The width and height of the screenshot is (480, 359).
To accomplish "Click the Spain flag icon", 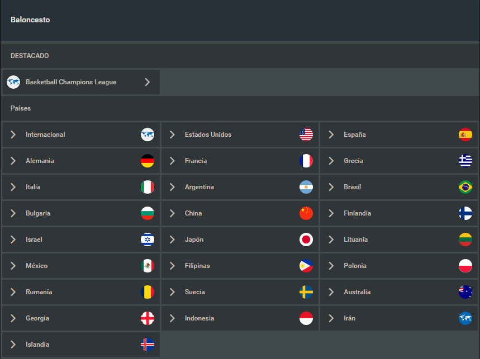I will (x=465, y=135).
